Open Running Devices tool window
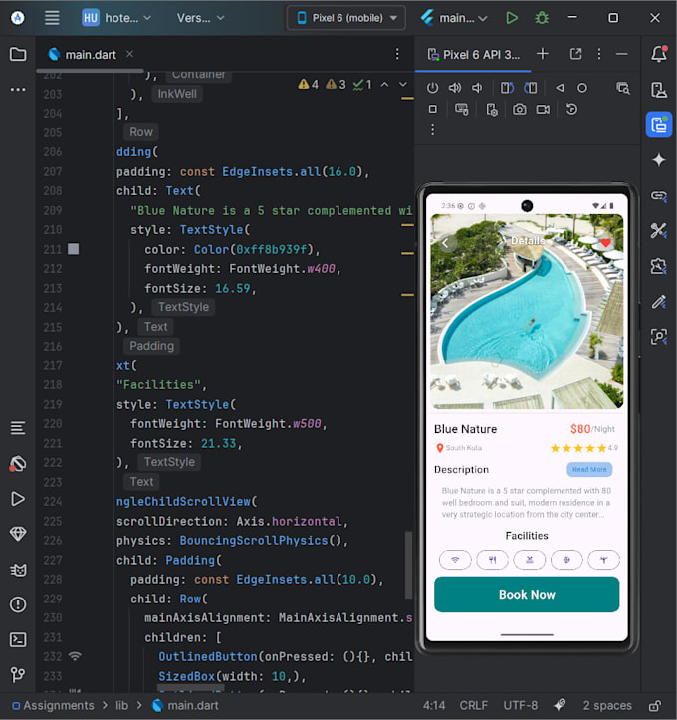The image size is (677, 720). tap(659, 124)
